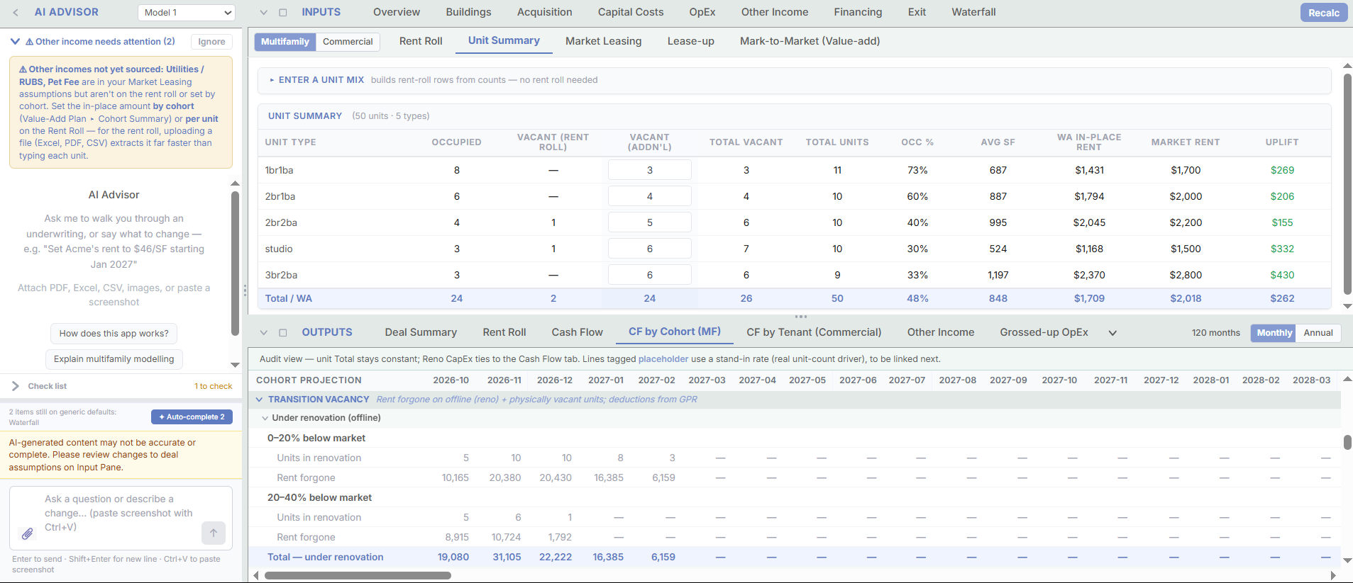Attach a file with the paperclip icon
1353x583 pixels.
[27, 533]
